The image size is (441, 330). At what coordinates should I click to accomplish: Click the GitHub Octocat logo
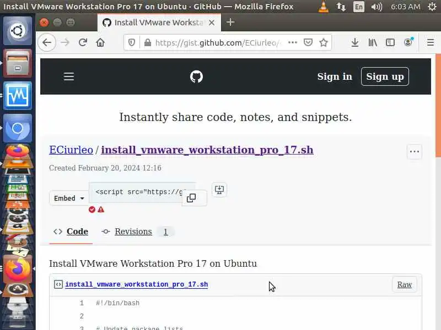coord(196,76)
